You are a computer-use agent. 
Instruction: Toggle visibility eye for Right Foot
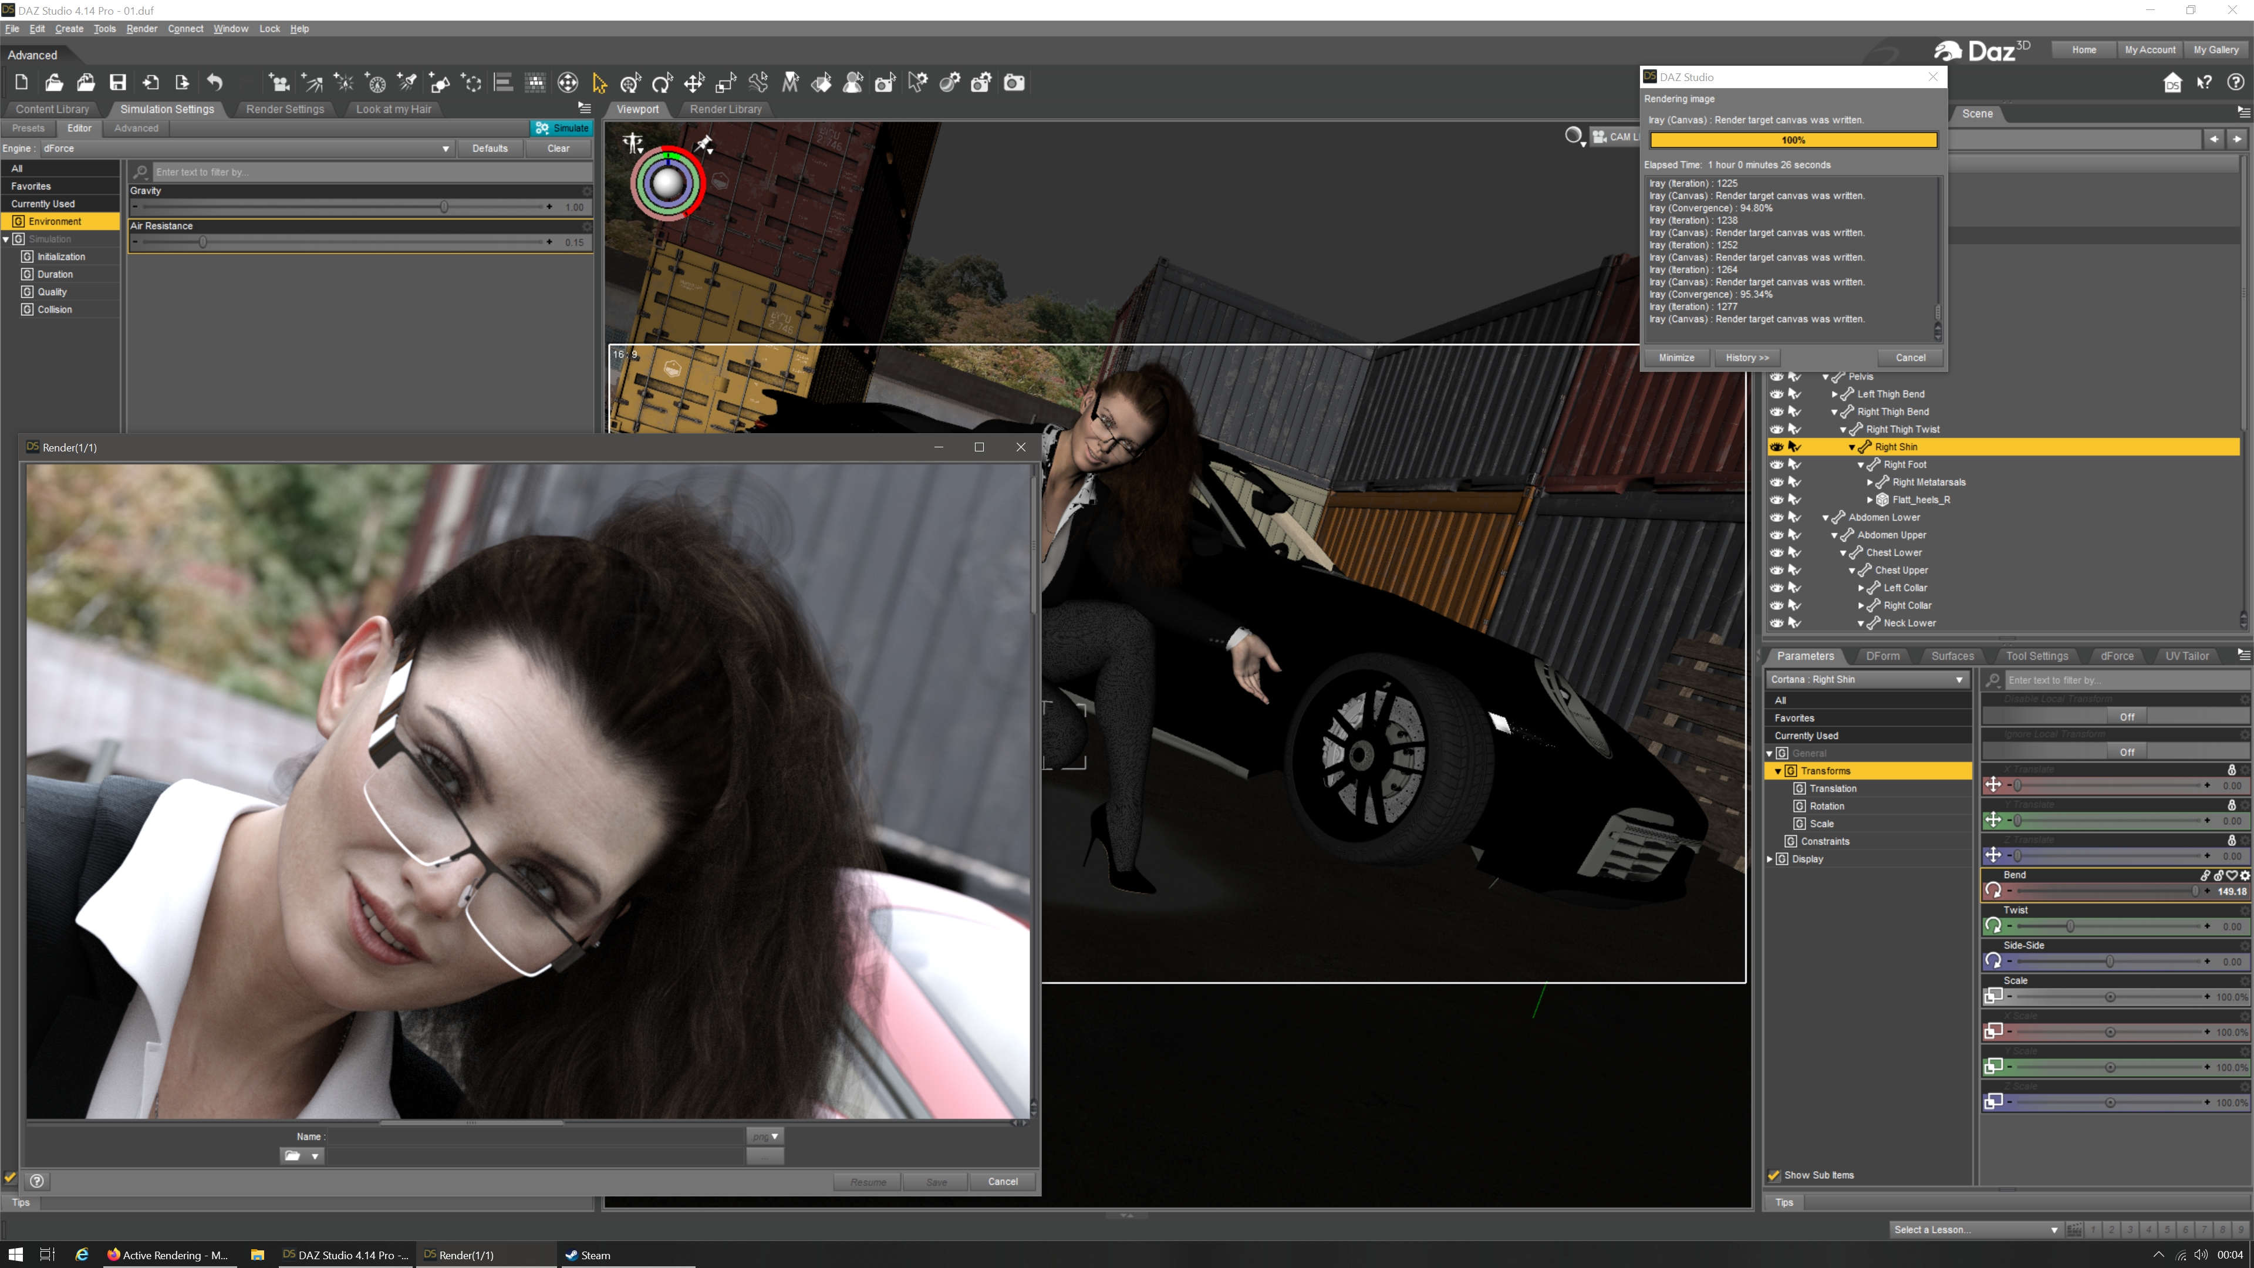[1776, 465]
